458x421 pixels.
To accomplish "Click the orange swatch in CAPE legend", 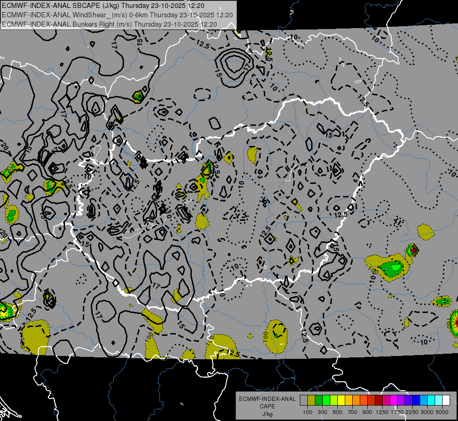I will point(356,400).
